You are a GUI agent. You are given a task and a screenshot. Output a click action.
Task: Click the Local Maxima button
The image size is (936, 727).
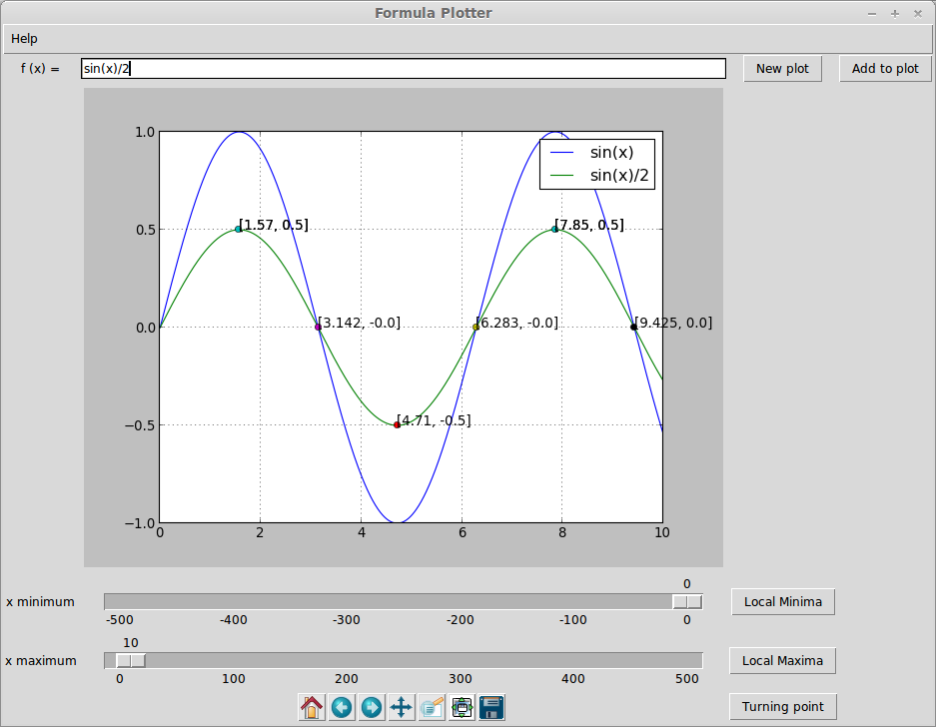pos(782,660)
